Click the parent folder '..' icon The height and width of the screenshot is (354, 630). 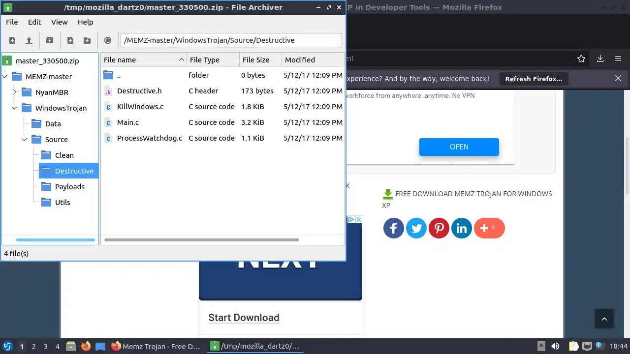(108, 75)
